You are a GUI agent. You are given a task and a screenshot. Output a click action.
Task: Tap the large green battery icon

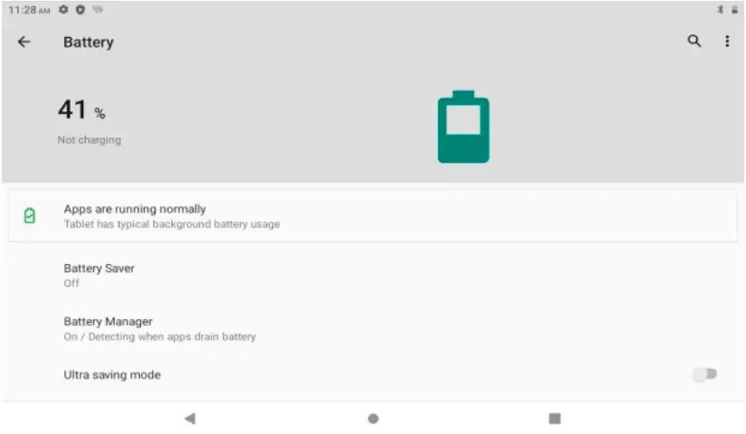463,127
